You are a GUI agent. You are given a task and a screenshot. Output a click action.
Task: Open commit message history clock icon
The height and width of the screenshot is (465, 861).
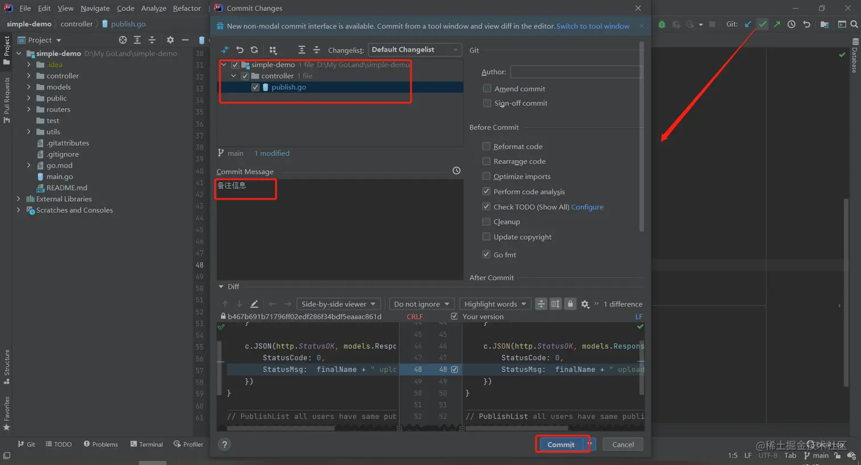[x=457, y=171]
